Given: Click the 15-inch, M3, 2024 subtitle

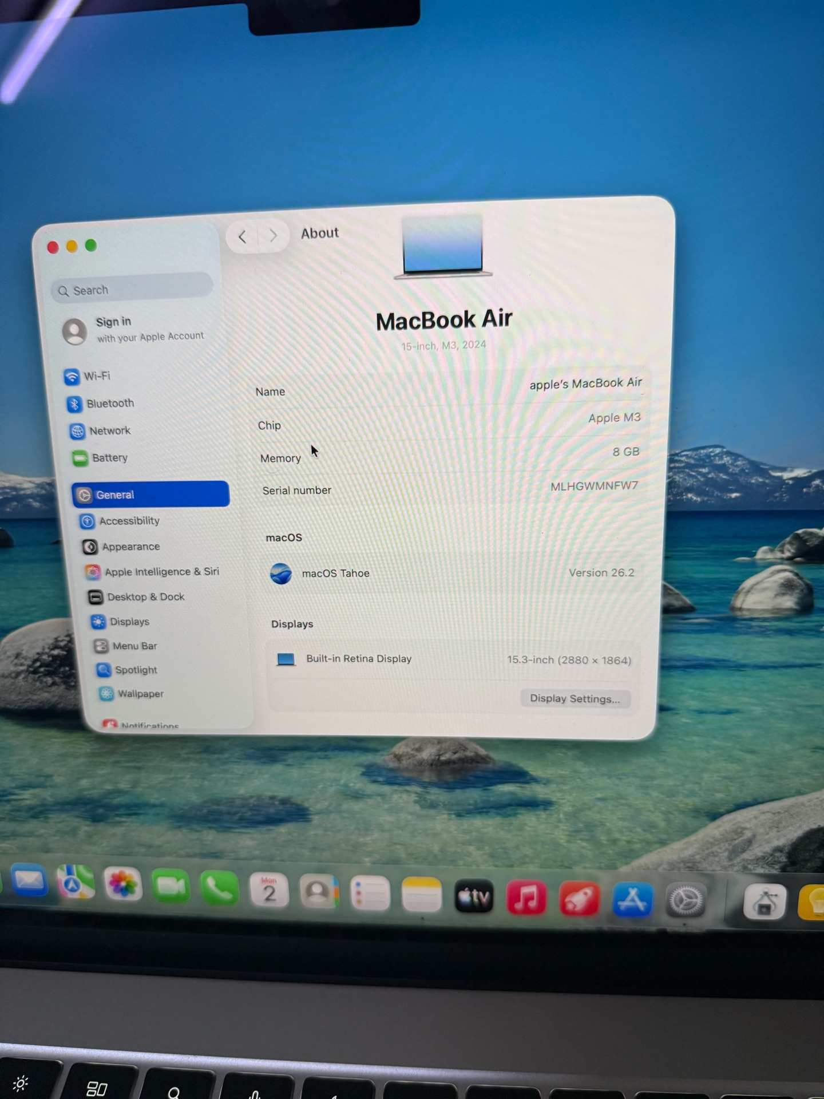Looking at the screenshot, I should [443, 345].
